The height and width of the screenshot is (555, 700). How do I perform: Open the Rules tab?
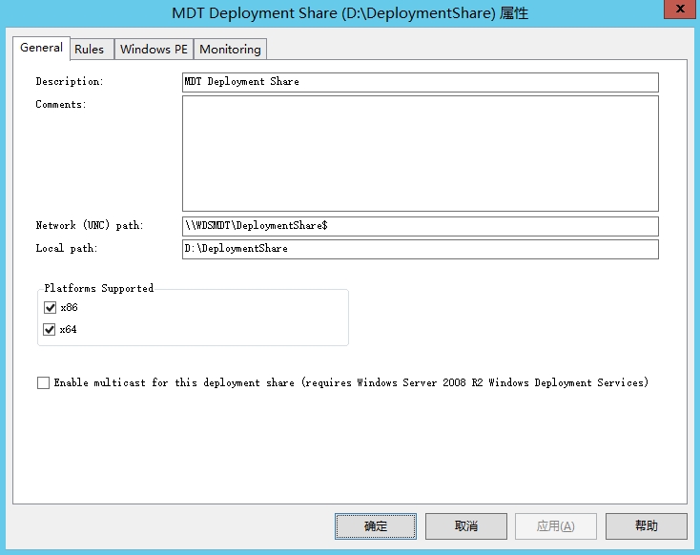click(x=90, y=50)
